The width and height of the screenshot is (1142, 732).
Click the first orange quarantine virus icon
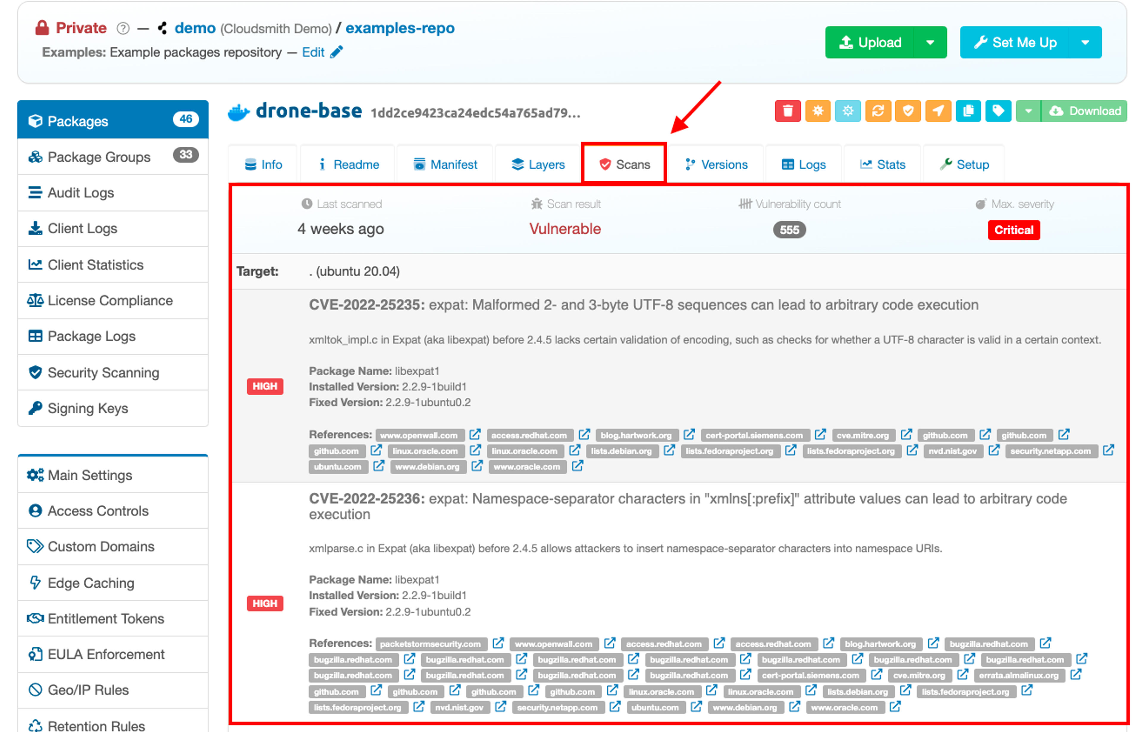[818, 111]
